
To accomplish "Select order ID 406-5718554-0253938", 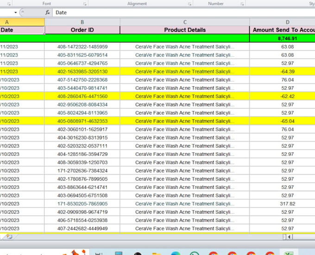I will click(82, 220).
